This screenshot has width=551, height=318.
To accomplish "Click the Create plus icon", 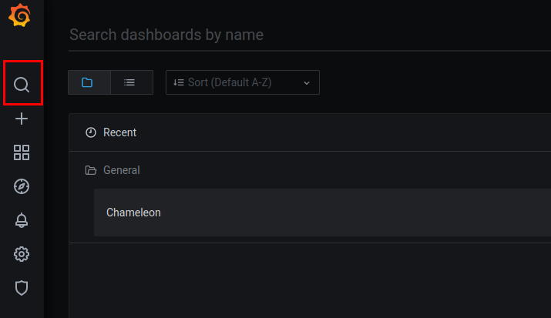I will point(22,119).
